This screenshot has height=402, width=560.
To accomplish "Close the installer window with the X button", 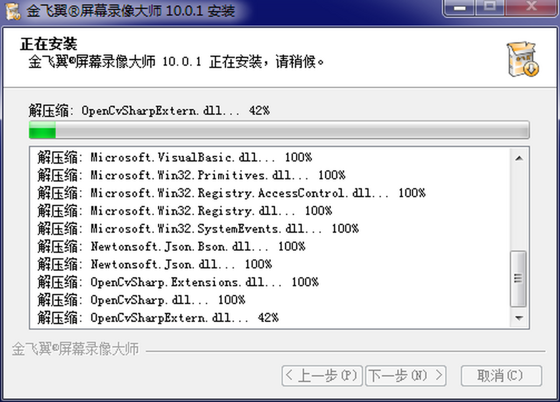I will click(x=531, y=8).
